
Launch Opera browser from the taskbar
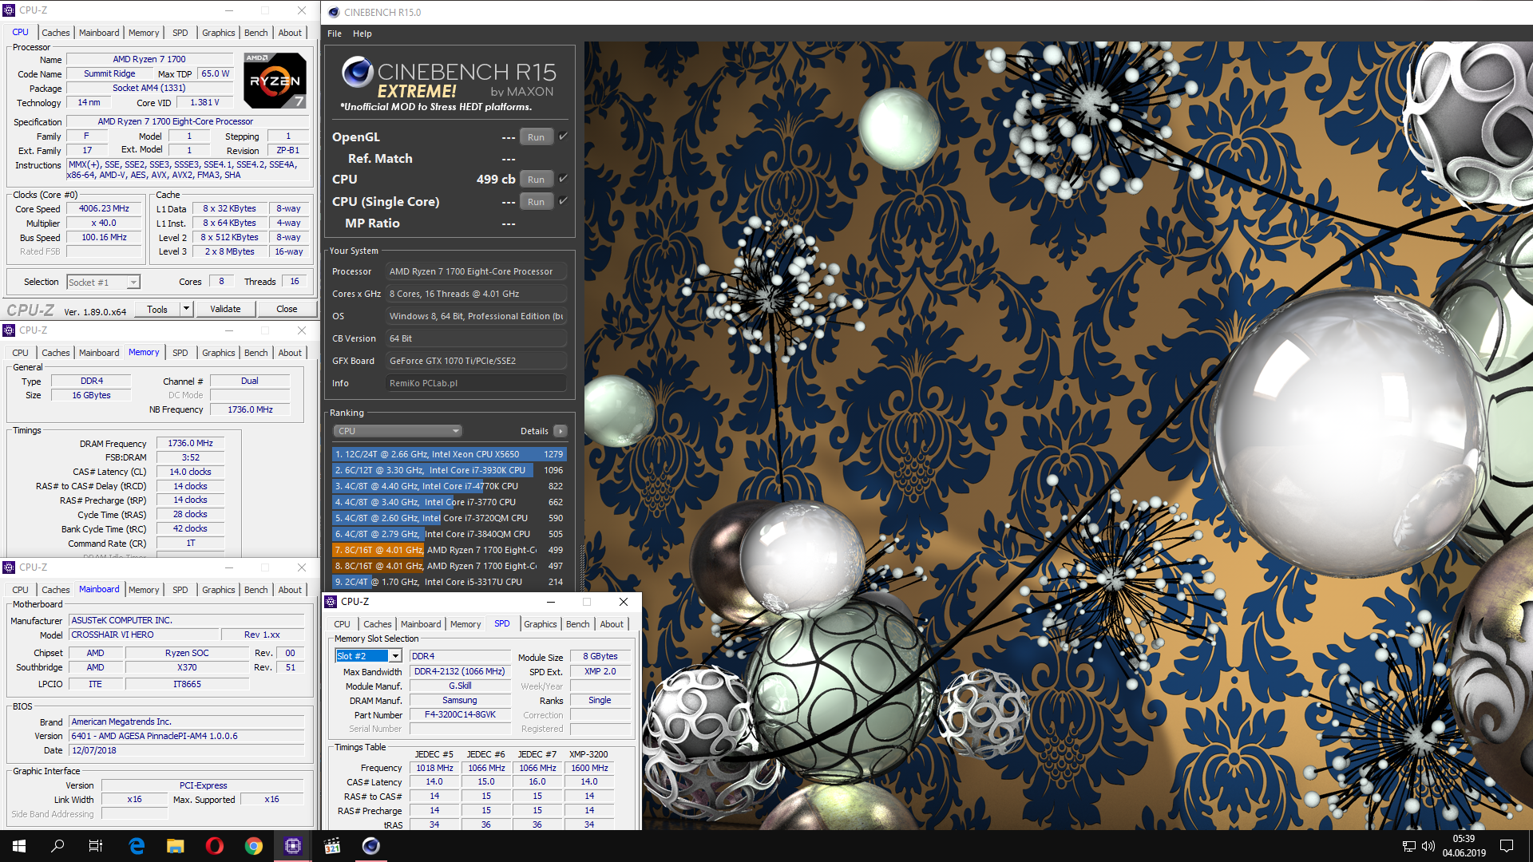(x=215, y=846)
